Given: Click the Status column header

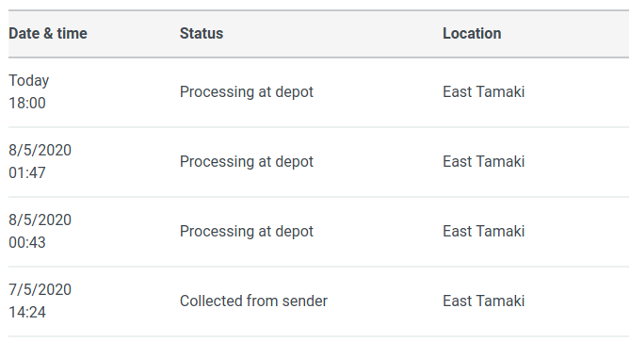Looking at the screenshot, I should 202,33.
